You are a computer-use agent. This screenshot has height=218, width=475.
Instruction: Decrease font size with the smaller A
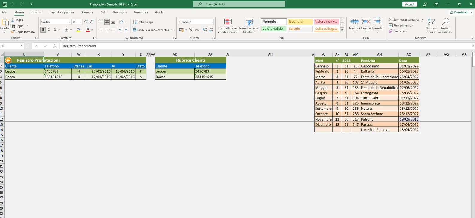[92, 22]
